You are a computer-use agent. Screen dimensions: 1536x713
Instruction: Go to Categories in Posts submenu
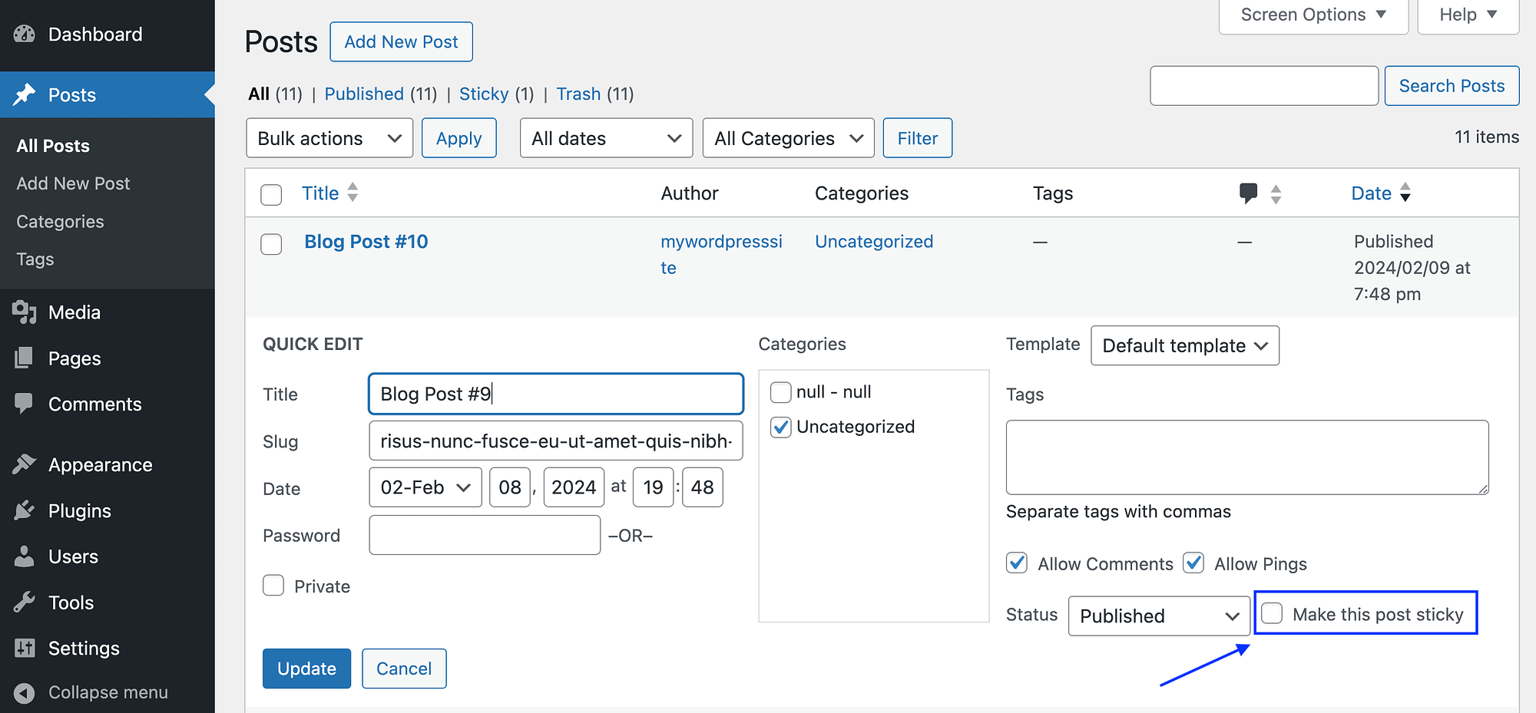60,222
